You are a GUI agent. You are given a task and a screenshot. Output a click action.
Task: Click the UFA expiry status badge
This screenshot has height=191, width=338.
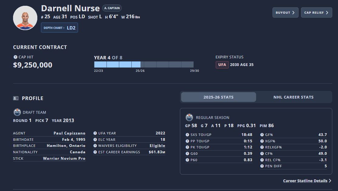coord(222,64)
